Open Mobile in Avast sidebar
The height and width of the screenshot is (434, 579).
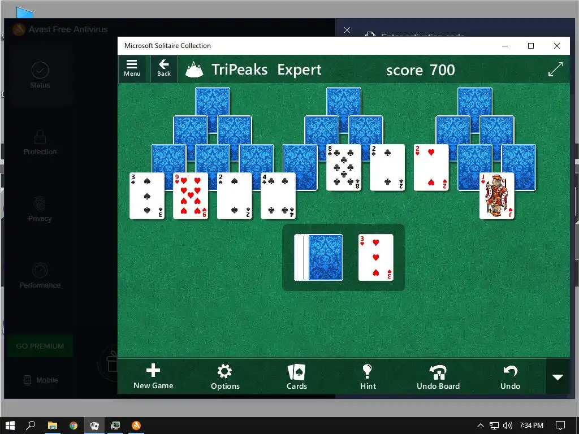pos(41,380)
